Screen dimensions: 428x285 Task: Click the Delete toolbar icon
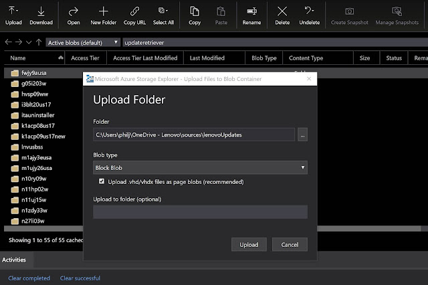click(x=282, y=15)
